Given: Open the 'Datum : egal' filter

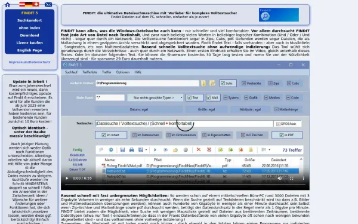Looking at the screenshot, I should pyautogui.click(x=139, y=109).
